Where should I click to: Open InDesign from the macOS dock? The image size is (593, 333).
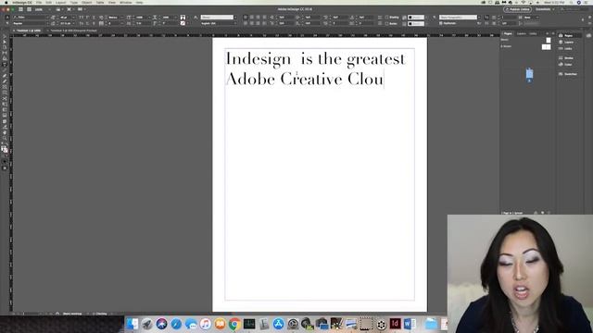tap(395, 324)
